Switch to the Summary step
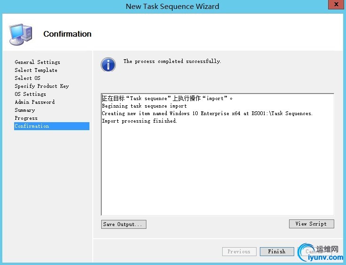Viewport: 346px width, 265px height. 24,110
